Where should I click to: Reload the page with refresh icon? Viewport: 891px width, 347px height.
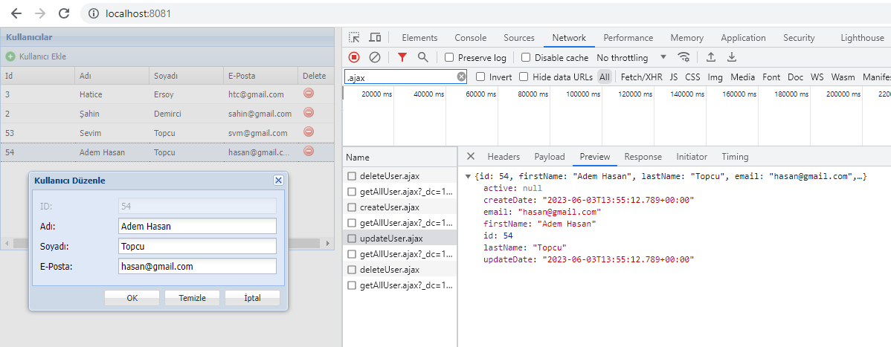point(64,13)
